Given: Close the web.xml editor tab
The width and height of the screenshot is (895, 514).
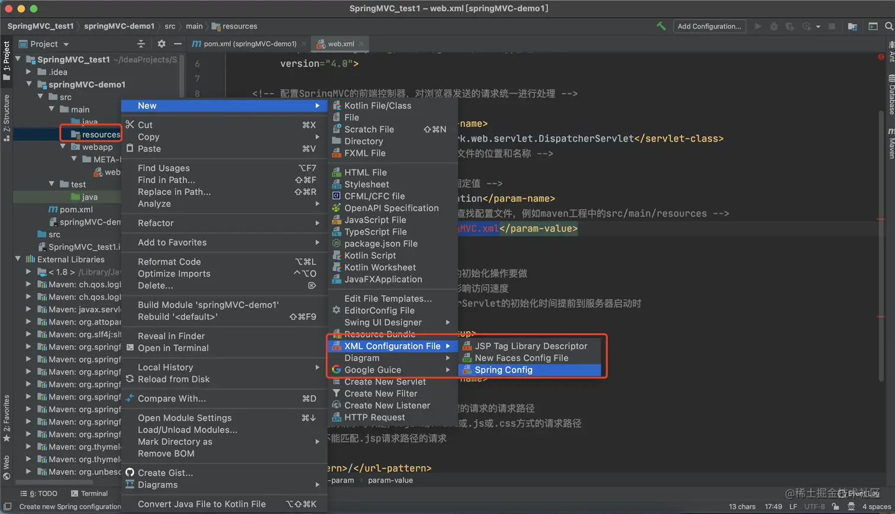Looking at the screenshot, I should pyautogui.click(x=362, y=44).
